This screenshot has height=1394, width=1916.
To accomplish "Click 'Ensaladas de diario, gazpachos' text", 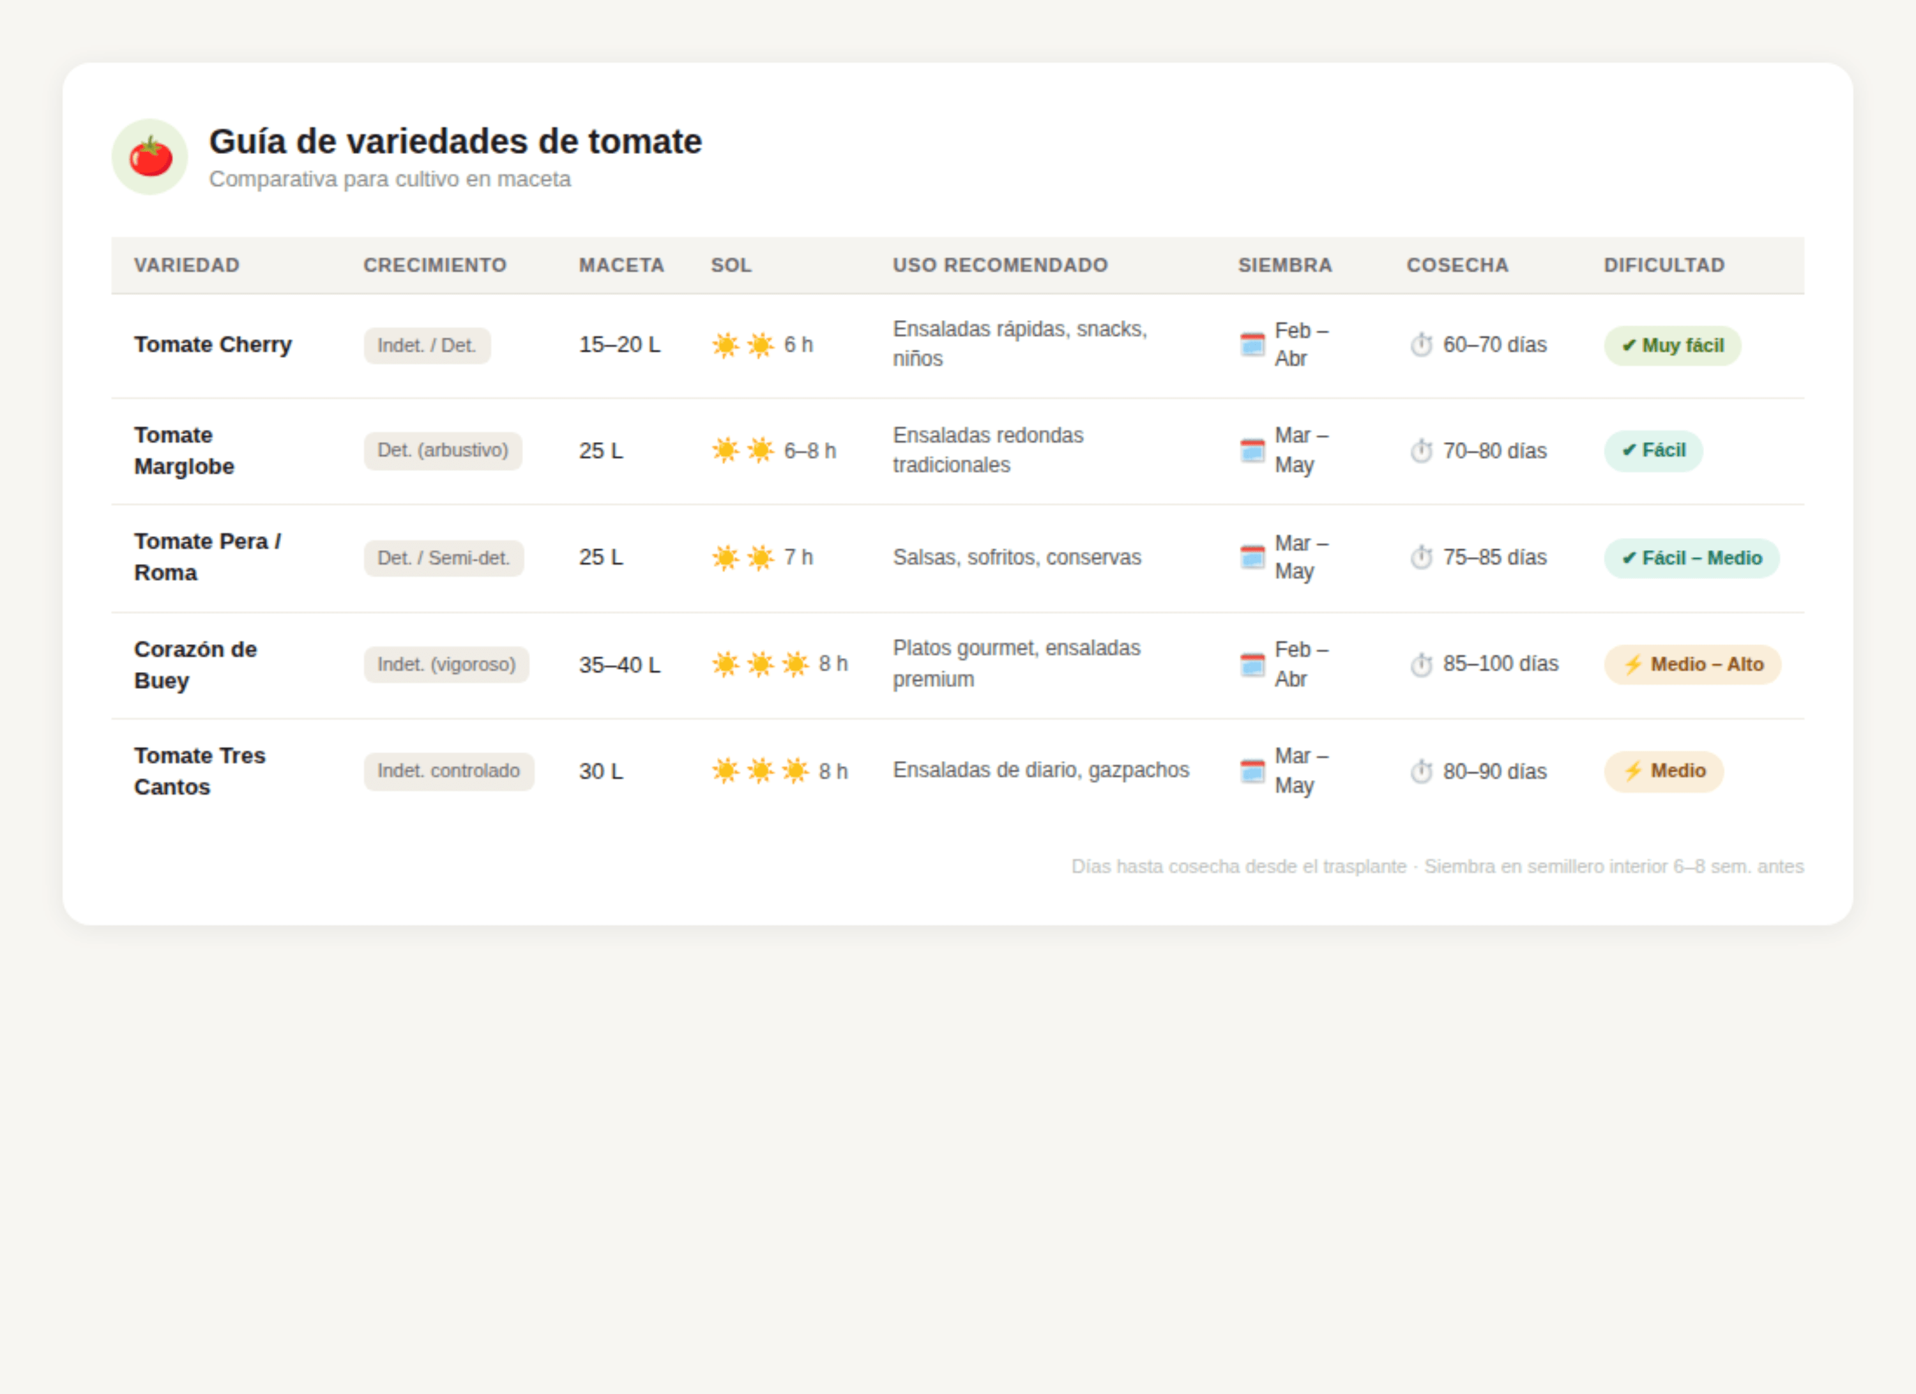I will tap(1041, 770).
